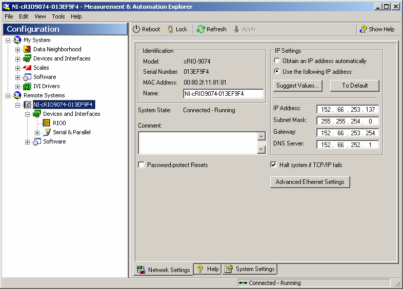Click the DNS Server field

(348, 145)
